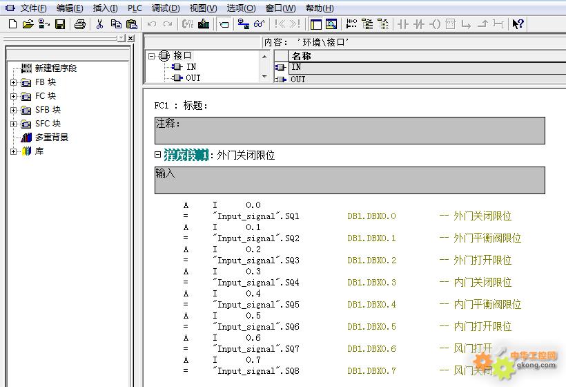Open the PLC menu
This screenshot has height=387, width=566.
point(135,8)
